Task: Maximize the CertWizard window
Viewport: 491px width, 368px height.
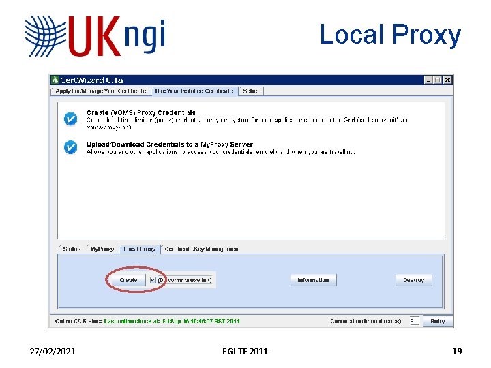Action: coord(438,80)
